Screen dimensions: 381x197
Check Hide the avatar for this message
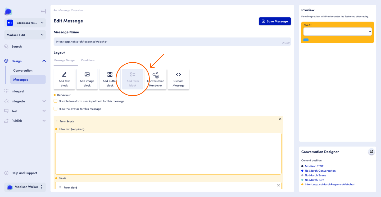56,109
